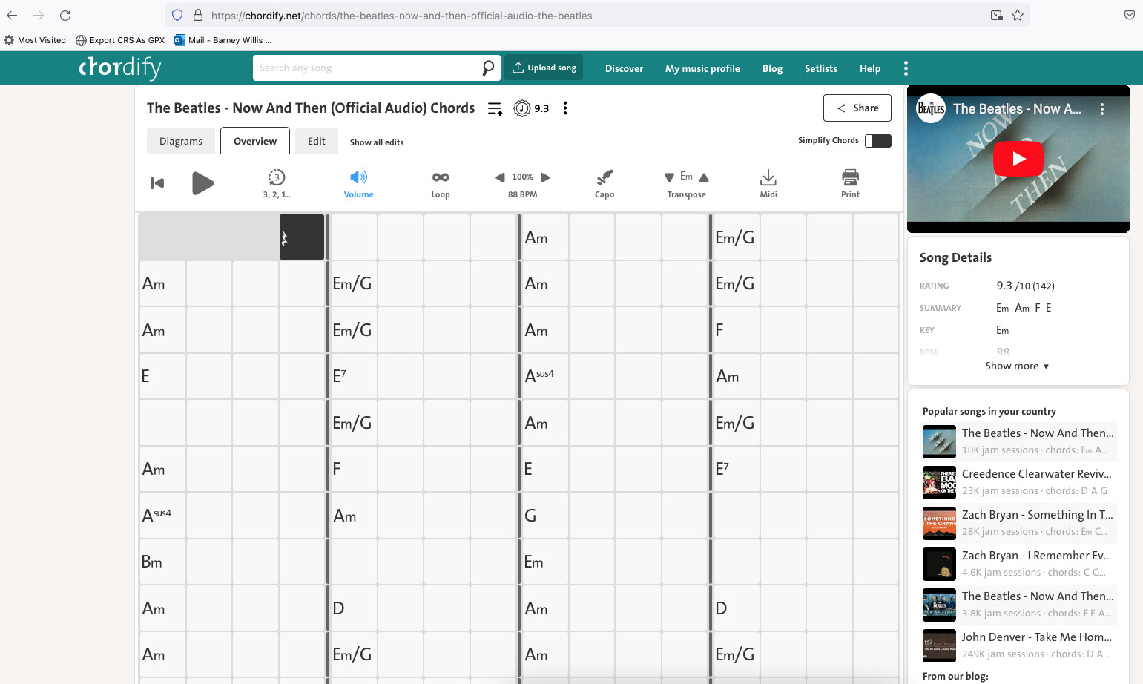Click the Chordify logo
1143x684 pixels.
[x=119, y=68]
